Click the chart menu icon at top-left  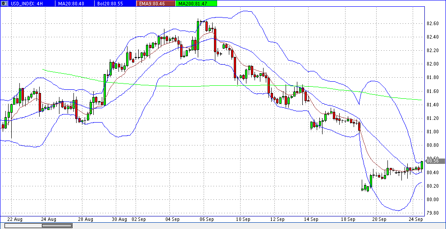3,4
